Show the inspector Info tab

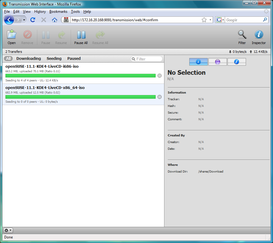198,62
